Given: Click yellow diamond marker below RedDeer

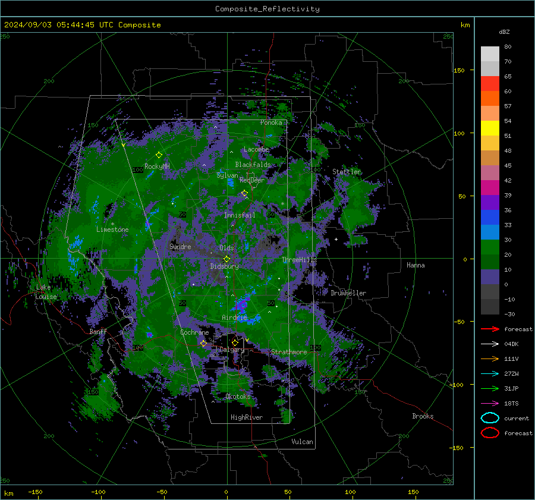Looking at the screenshot, I should [244, 193].
